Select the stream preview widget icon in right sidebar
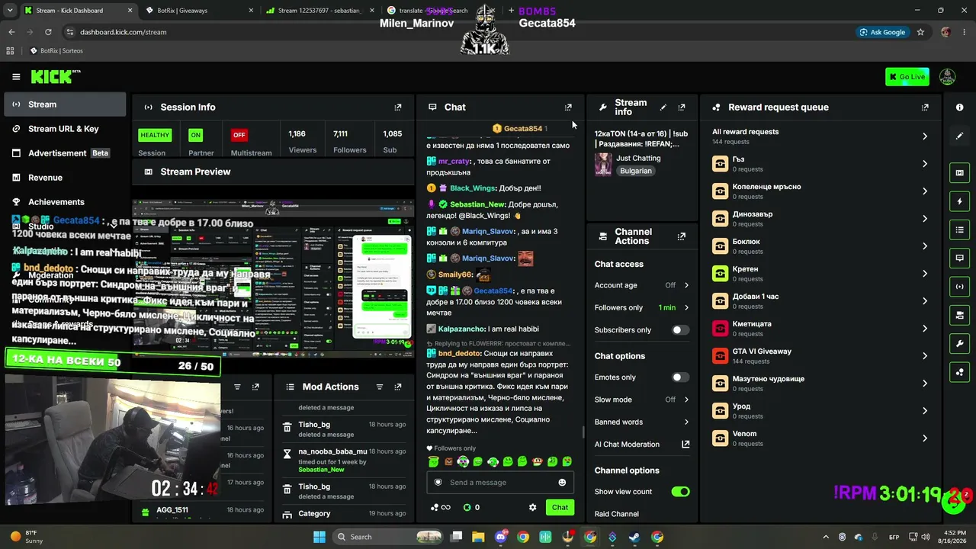The image size is (976, 549). [x=959, y=173]
